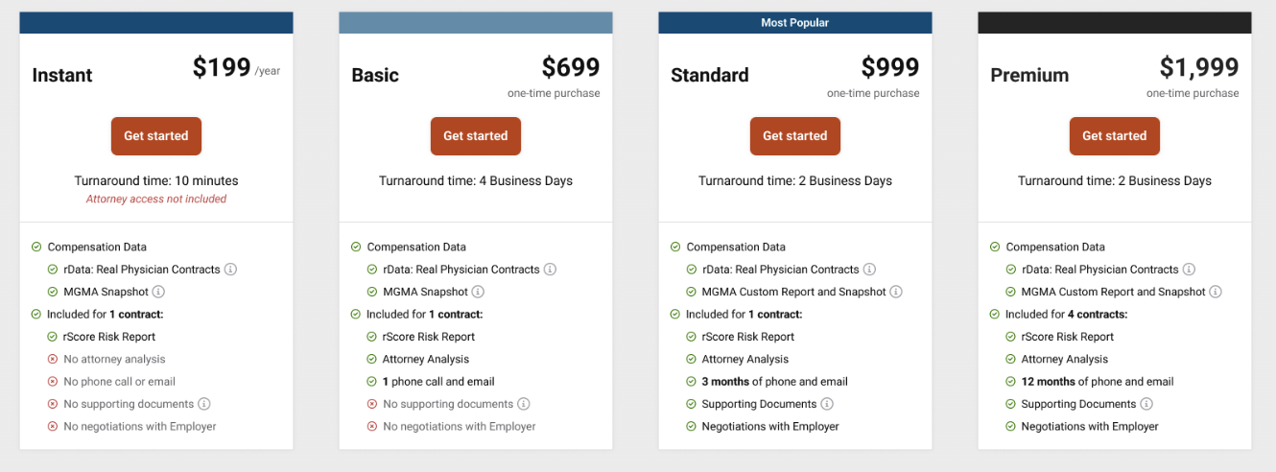Click the Premium plan title
The image size is (1276, 472).
click(x=1029, y=75)
